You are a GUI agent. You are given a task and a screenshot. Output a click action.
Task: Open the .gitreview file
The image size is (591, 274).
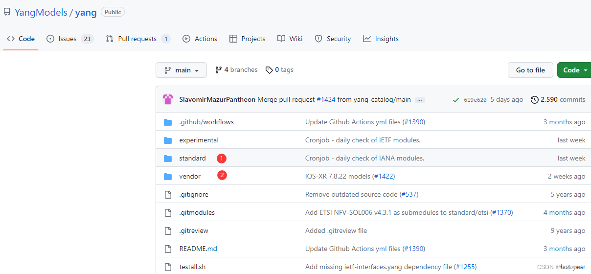click(x=194, y=230)
